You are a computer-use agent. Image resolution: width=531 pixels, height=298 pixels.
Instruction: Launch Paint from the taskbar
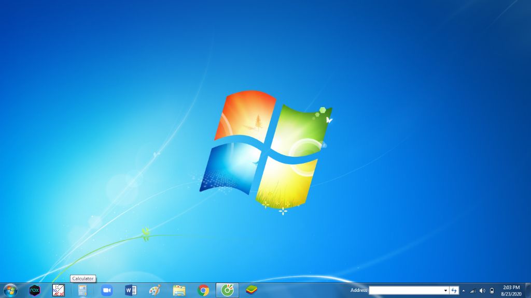(155, 290)
